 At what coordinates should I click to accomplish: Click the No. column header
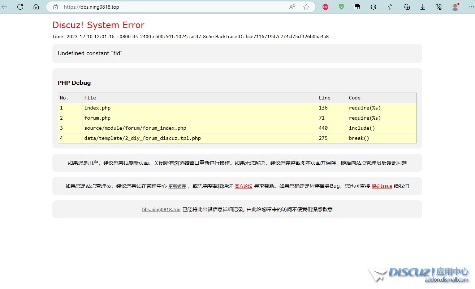(x=70, y=98)
